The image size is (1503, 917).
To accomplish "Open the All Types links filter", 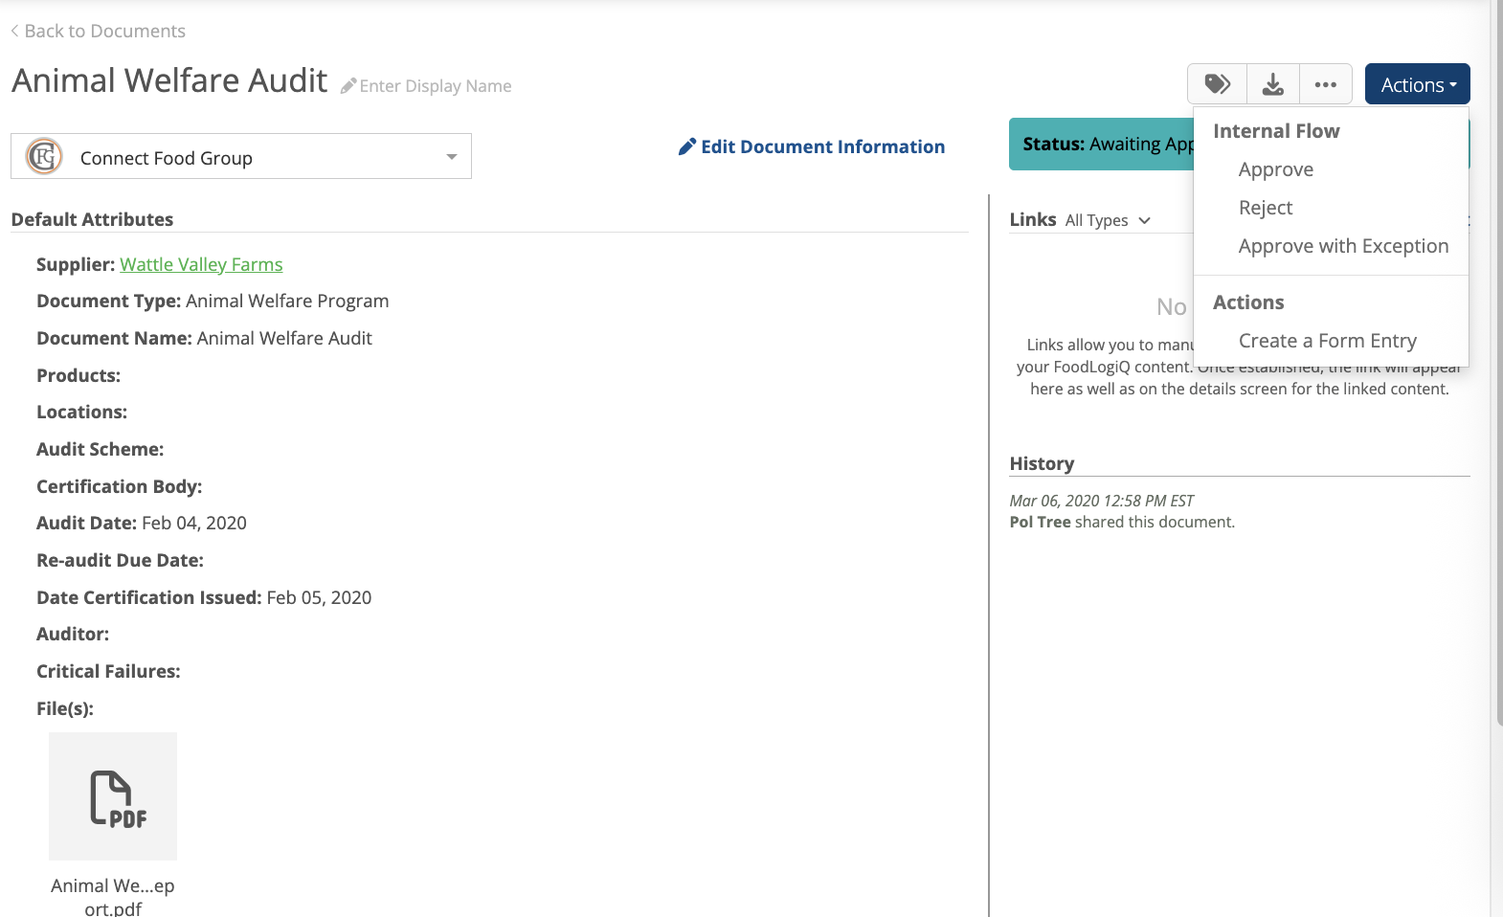I will coord(1108,220).
